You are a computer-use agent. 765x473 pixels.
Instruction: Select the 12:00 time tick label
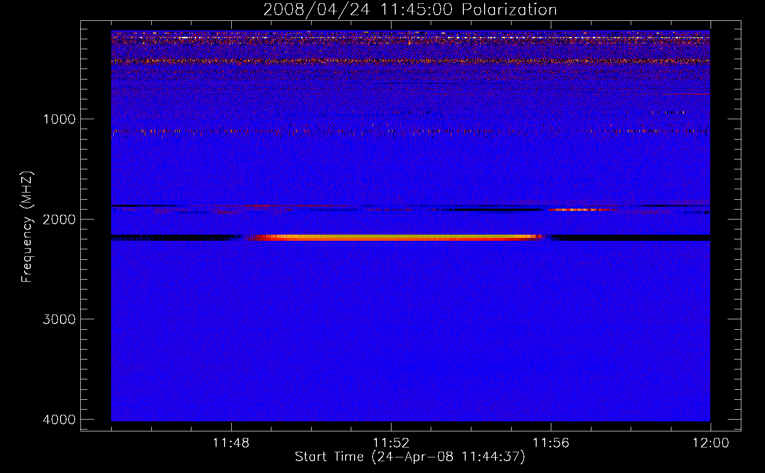point(710,443)
